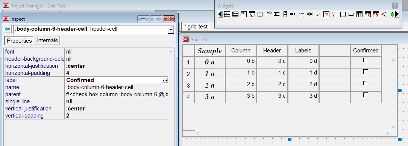Select the grid cell '2 c'

tap(272, 86)
